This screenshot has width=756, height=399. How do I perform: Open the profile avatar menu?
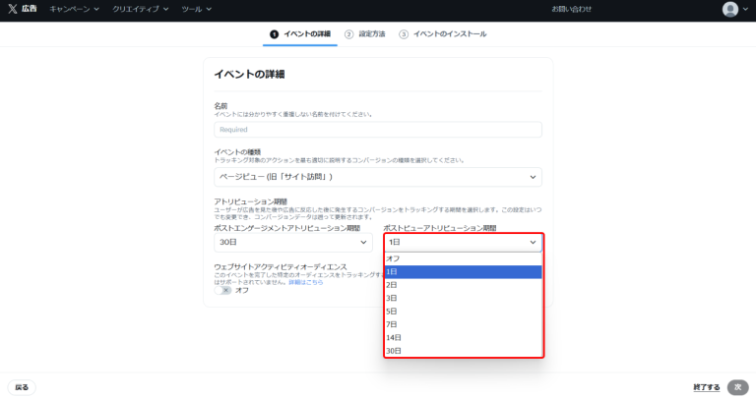[x=730, y=9]
